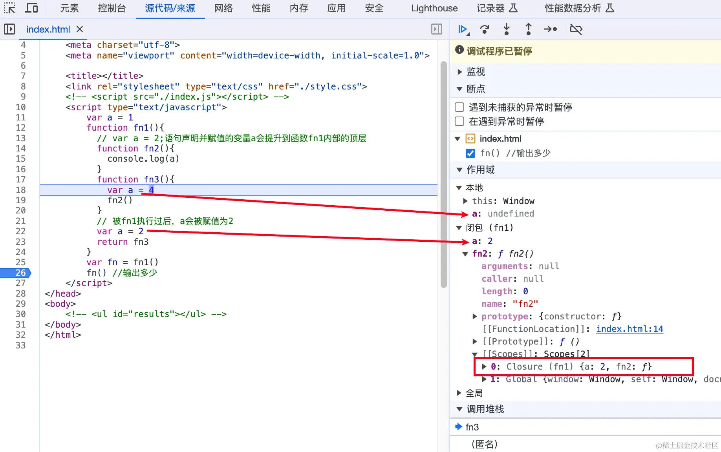The height and width of the screenshot is (452, 721).
Task: Resume script execution
Action: [x=463, y=29]
